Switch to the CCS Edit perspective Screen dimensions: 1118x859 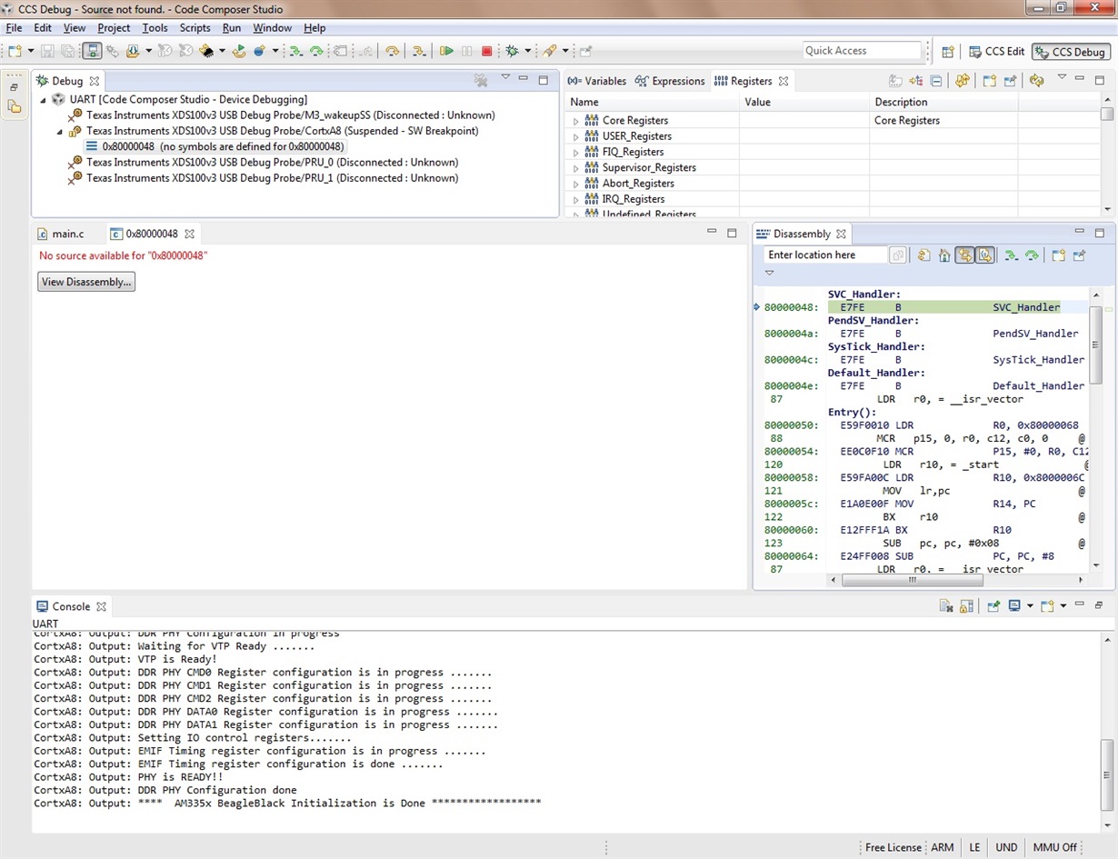click(996, 52)
